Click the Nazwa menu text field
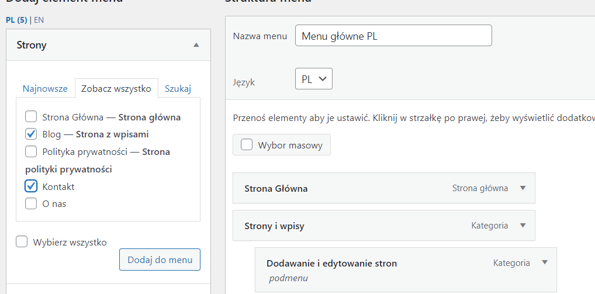Screen dimensions: 595x294 393,36
